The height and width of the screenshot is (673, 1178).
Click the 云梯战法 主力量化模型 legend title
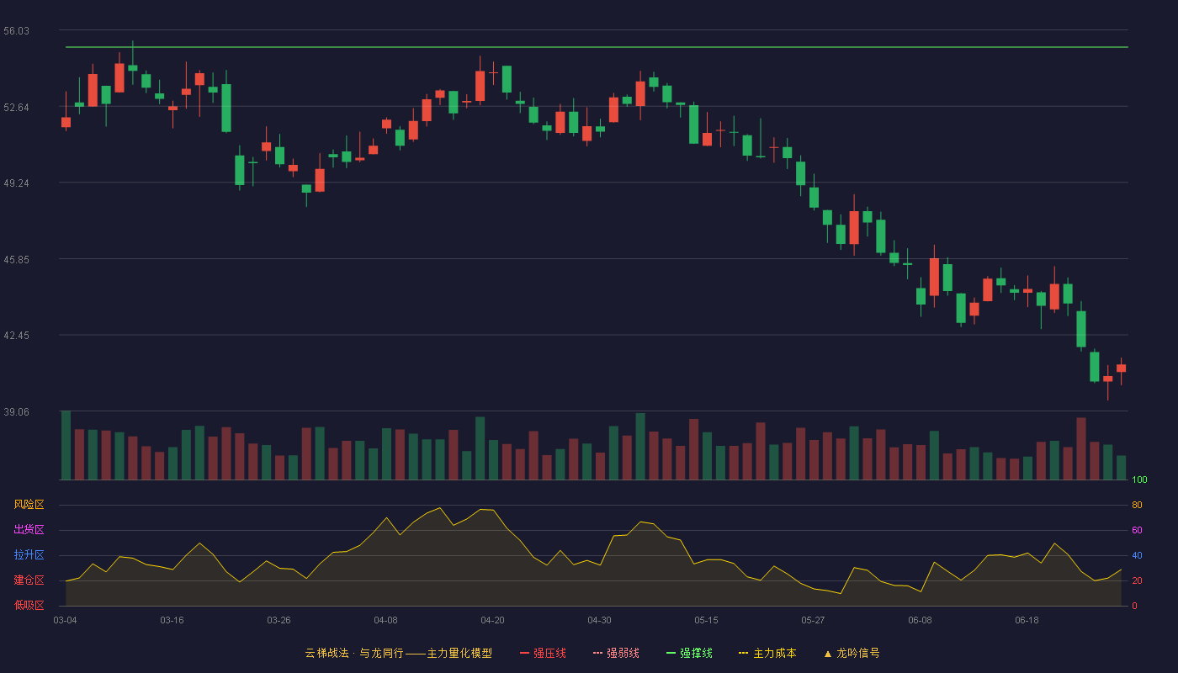[398, 653]
